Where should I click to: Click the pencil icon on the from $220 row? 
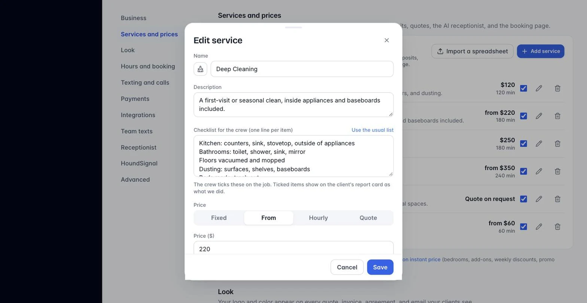tap(539, 116)
